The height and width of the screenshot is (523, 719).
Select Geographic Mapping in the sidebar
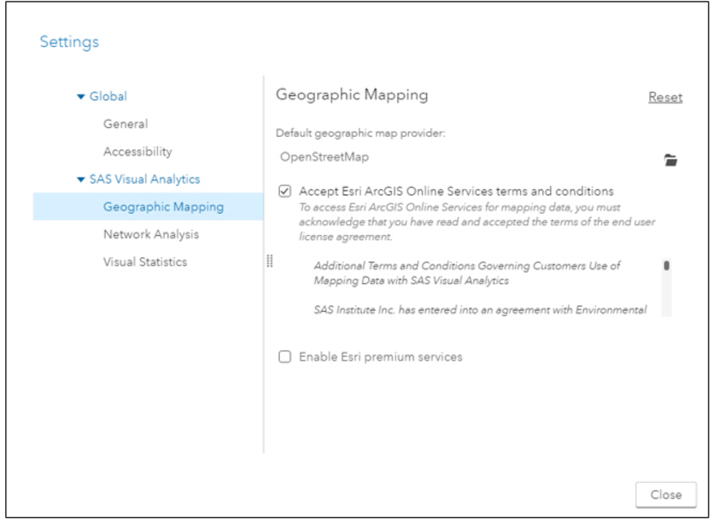[x=148, y=207]
